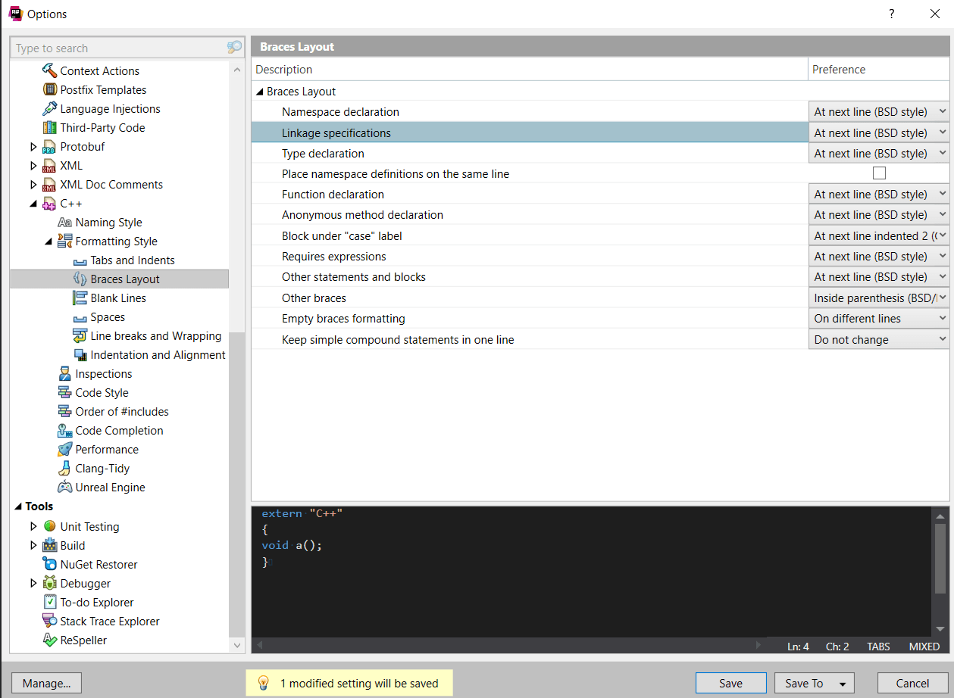Viewport: 954px width, 698px height.
Task: Click the Blank Lines icon
Action: point(80,298)
